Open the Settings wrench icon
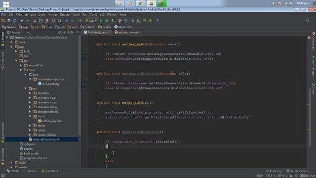The height and width of the screenshot is (178, 316). click(x=120, y=21)
